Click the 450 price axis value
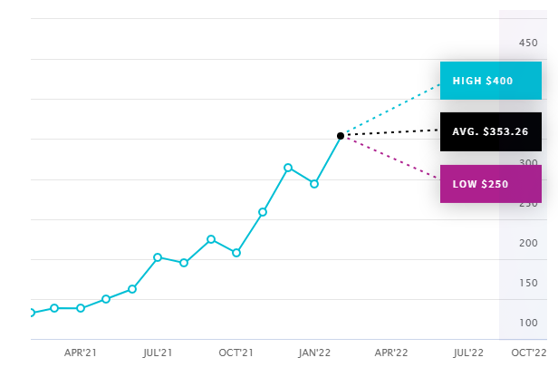558x377 pixels. coord(528,43)
